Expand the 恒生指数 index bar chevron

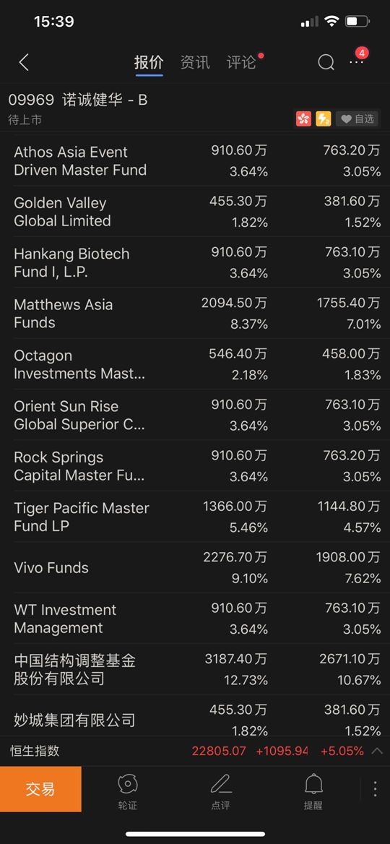(x=378, y=750)
